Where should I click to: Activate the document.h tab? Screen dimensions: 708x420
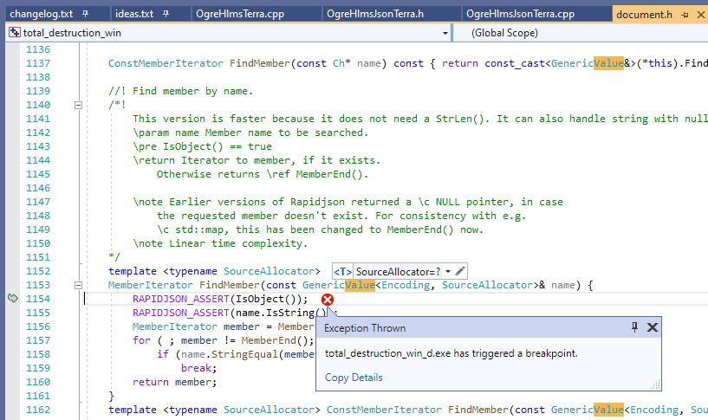pos(644,15)
